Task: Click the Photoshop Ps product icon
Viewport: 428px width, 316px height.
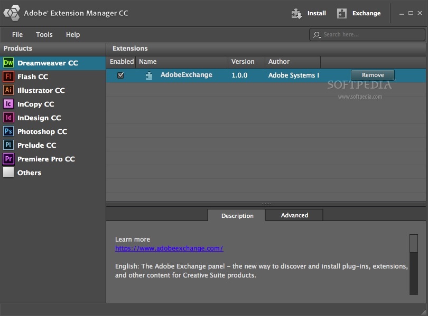Action: click(8, 131)
